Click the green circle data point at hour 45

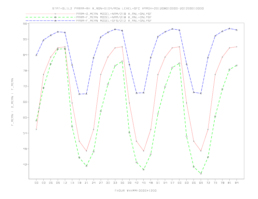144,169
